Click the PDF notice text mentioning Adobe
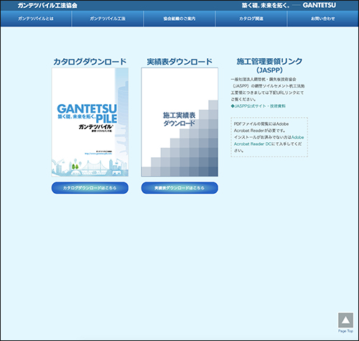 (x=269, y=137)
